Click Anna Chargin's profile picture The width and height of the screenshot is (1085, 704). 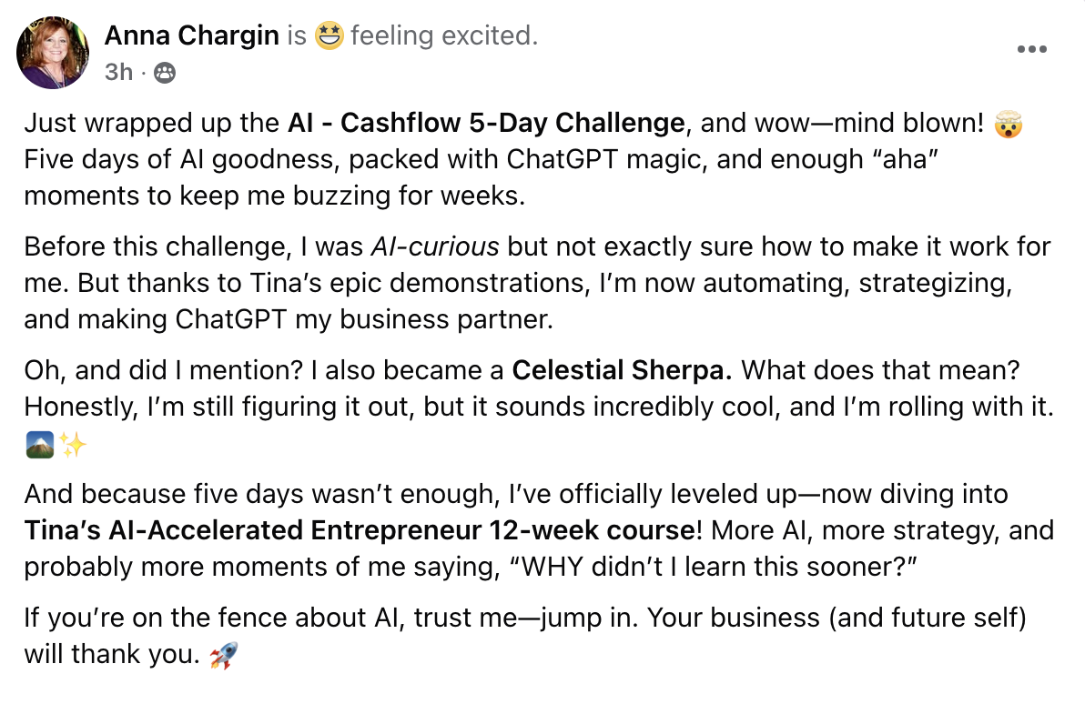53,52
